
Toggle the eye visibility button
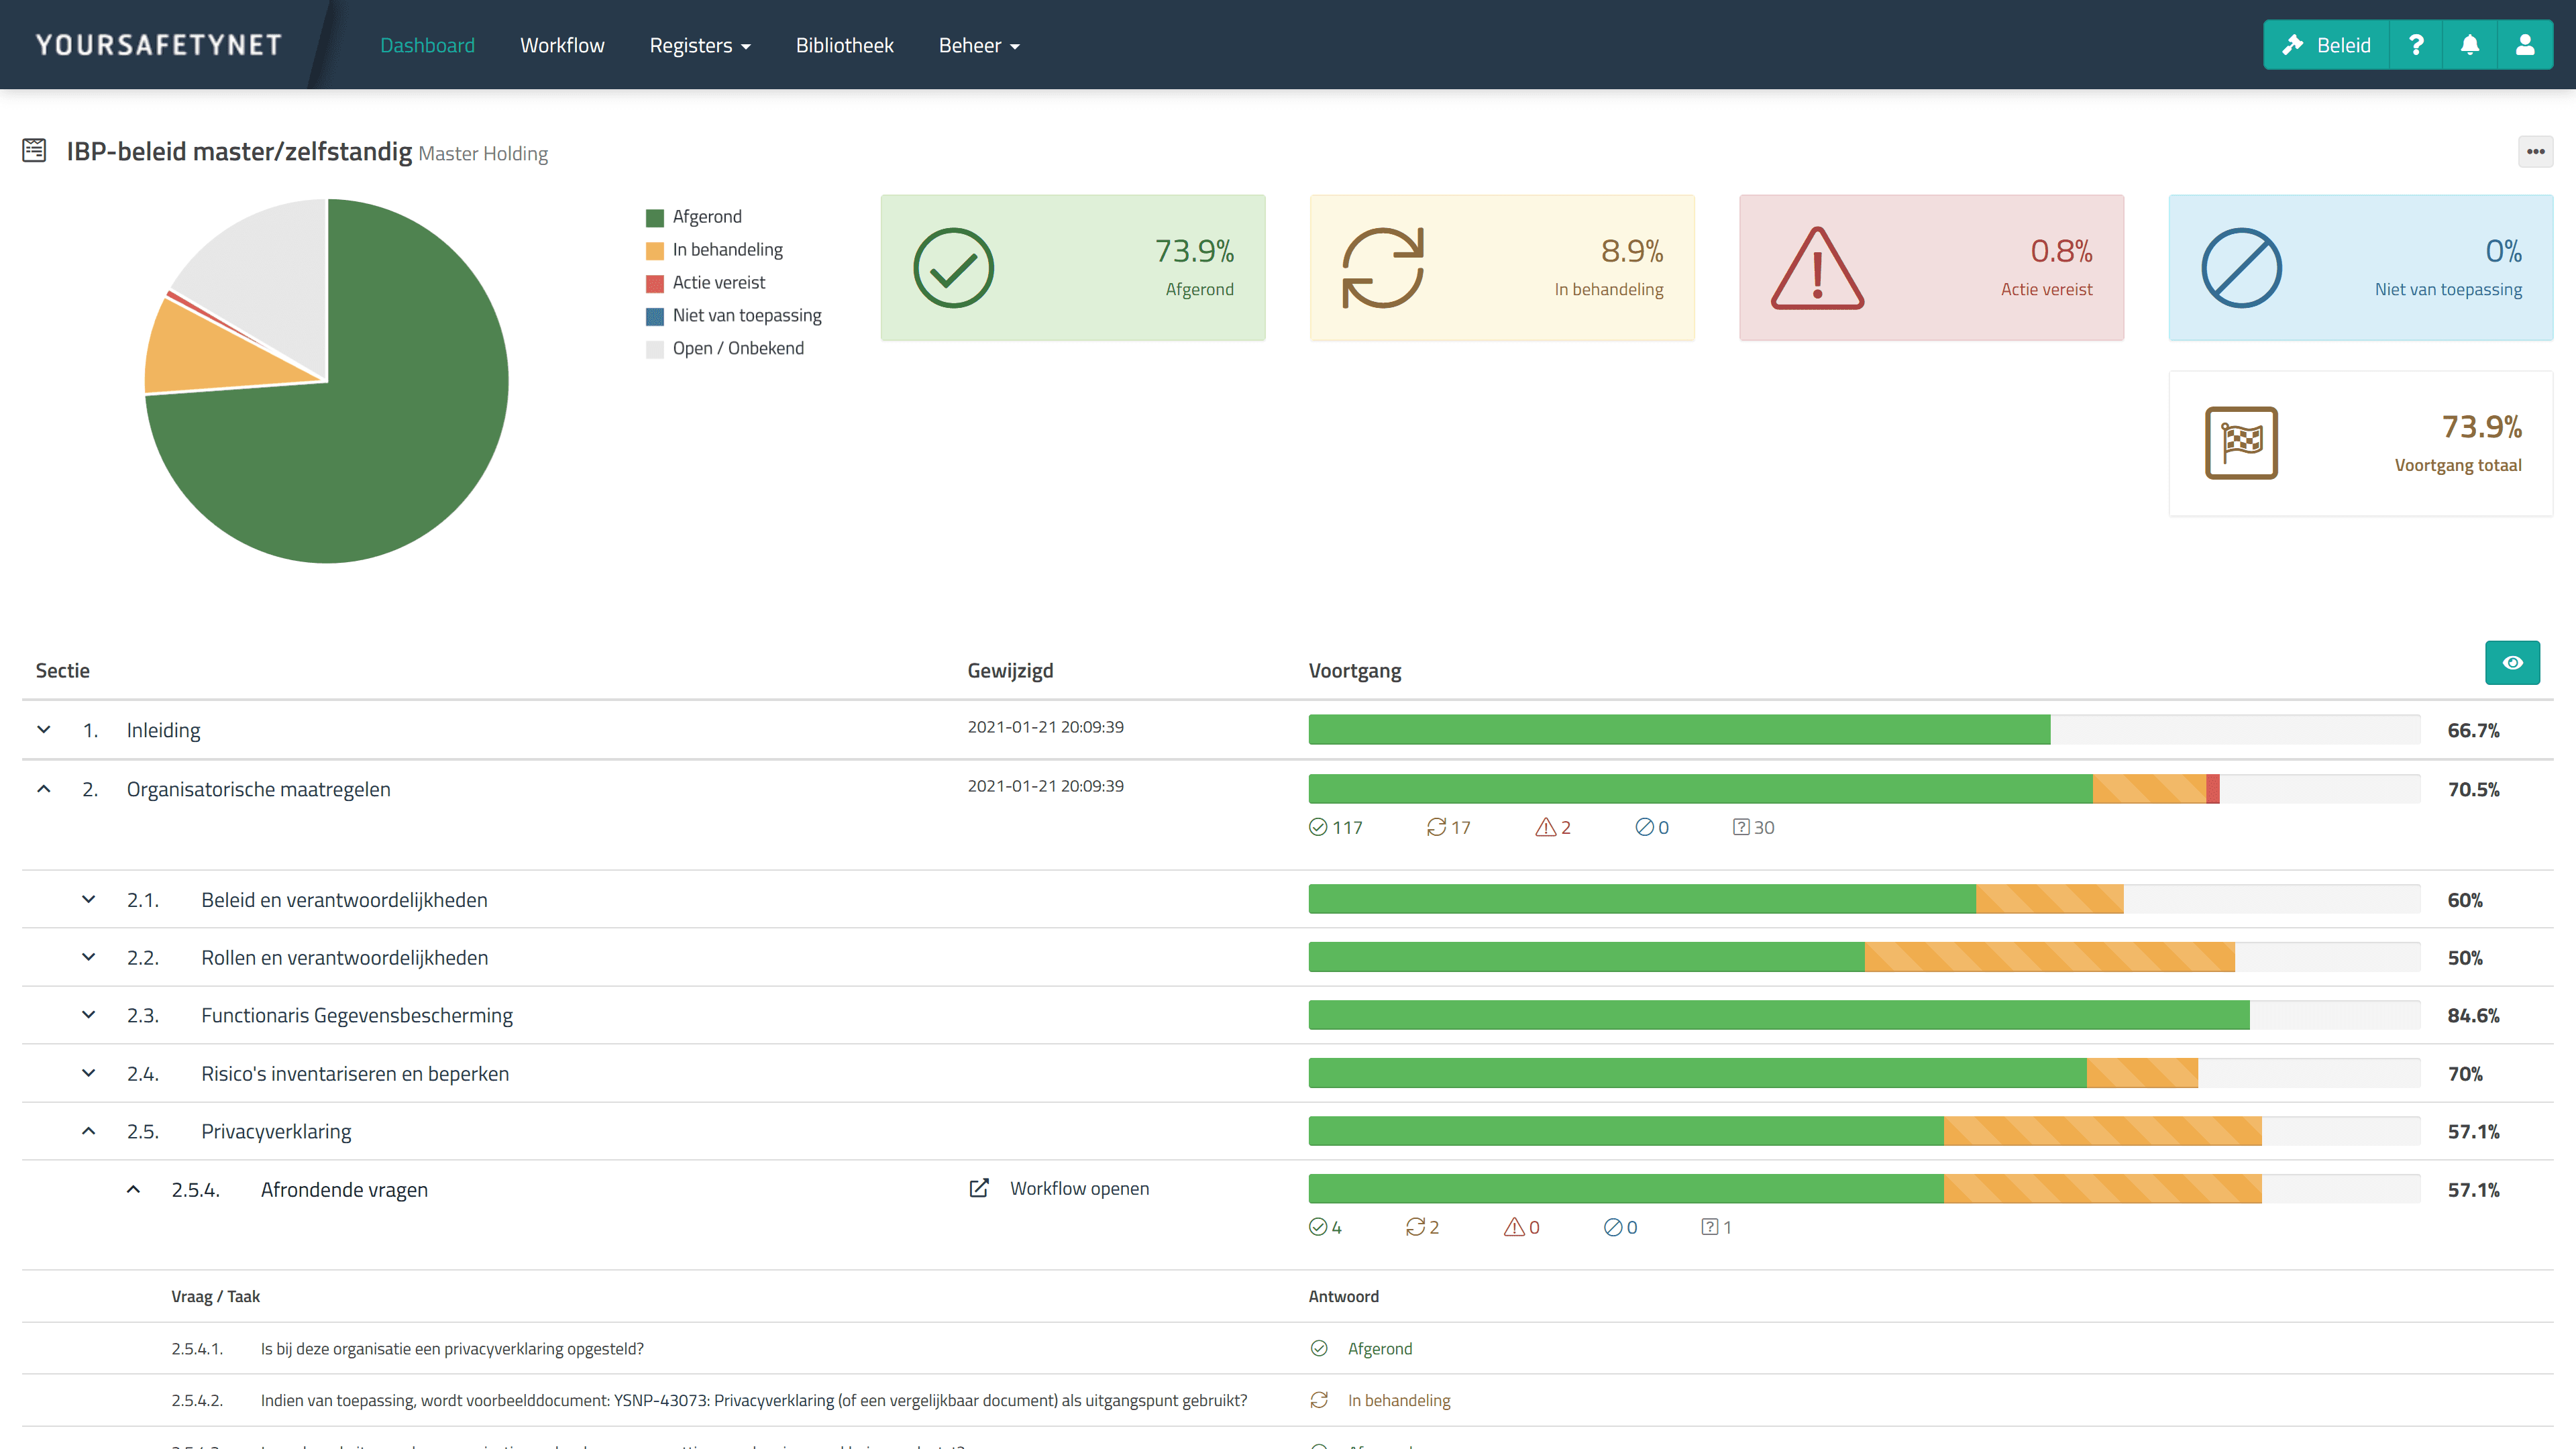coord(2512,663)
